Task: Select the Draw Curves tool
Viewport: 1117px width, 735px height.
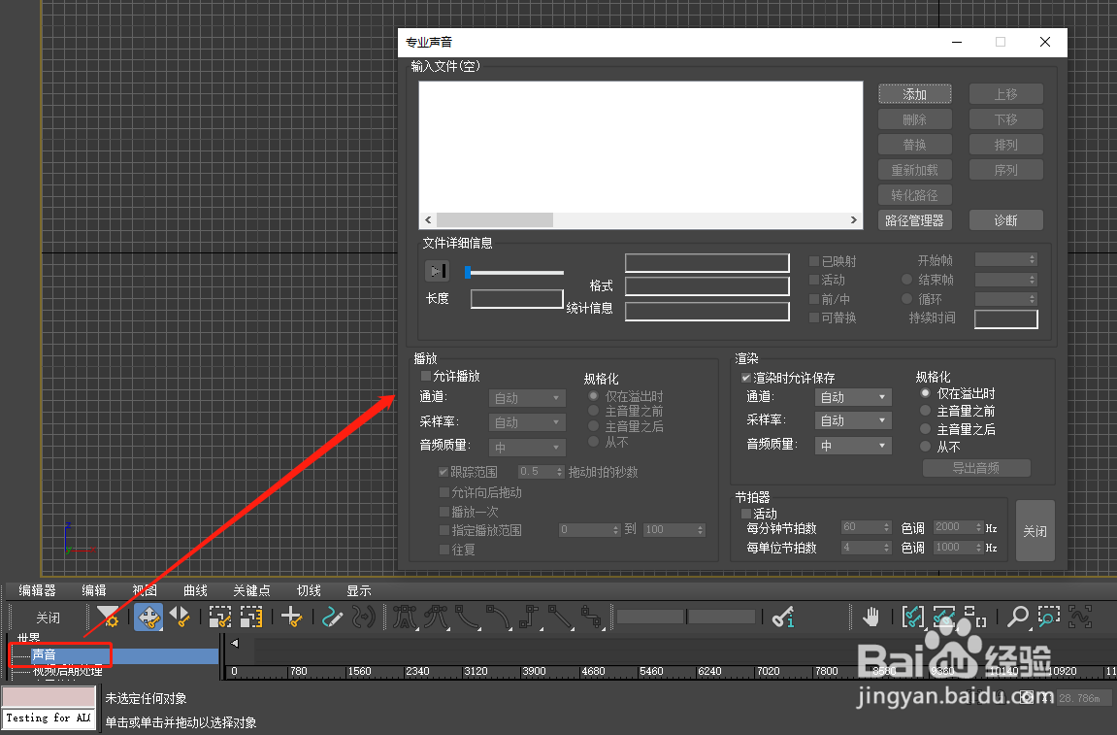Action: pos(332,617)
